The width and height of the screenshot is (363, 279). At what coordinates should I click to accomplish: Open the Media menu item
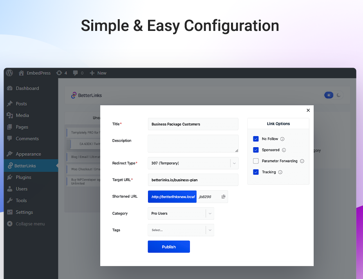click(x=22, y=115)
